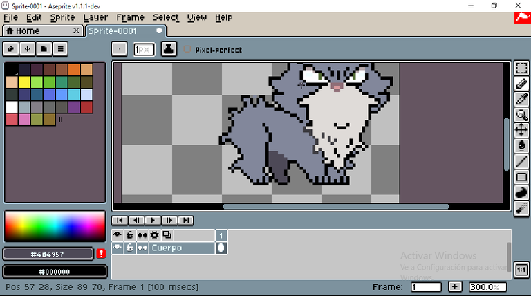Hide the Cuerpo layer with eye icon
531x296 pixels.
pyautogui.click(x=117, y=248)
